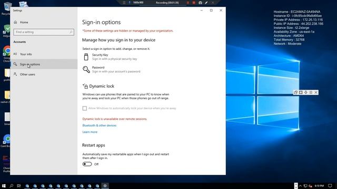Open the Other users page
Viewport: 337px width, 189px height.
[x=44, y=74]
